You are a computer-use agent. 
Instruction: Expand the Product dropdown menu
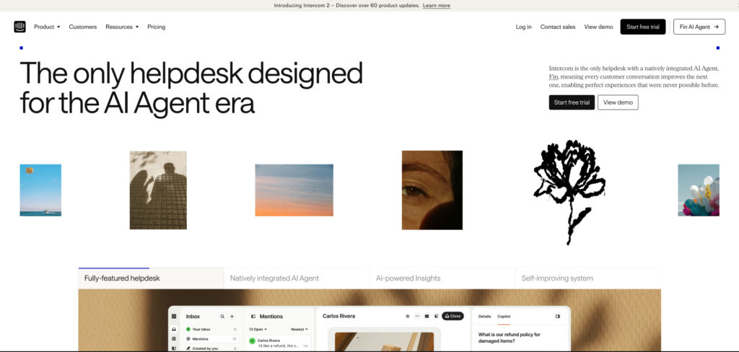(47, 27)
